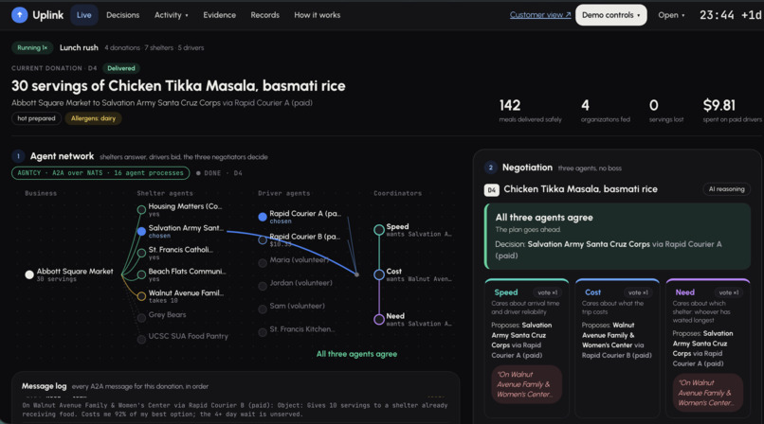The width and height of the screenshot is (764, 424).
Task: Select the UCSC SUA Food Pantry node
Action: pyautogui.click(x=141, y=340)
